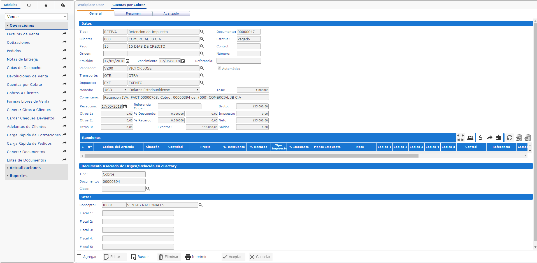Select the Módulos tab
The width and height of the screenshot is (537, 263).
pyautogui.click(x=11, y=5)
